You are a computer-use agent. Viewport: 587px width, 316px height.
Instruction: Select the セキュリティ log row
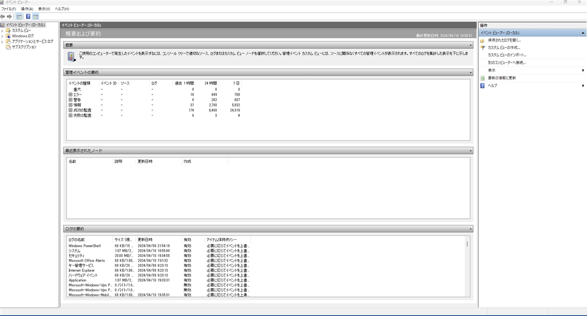pyautogui.click(x=158, y=256)
